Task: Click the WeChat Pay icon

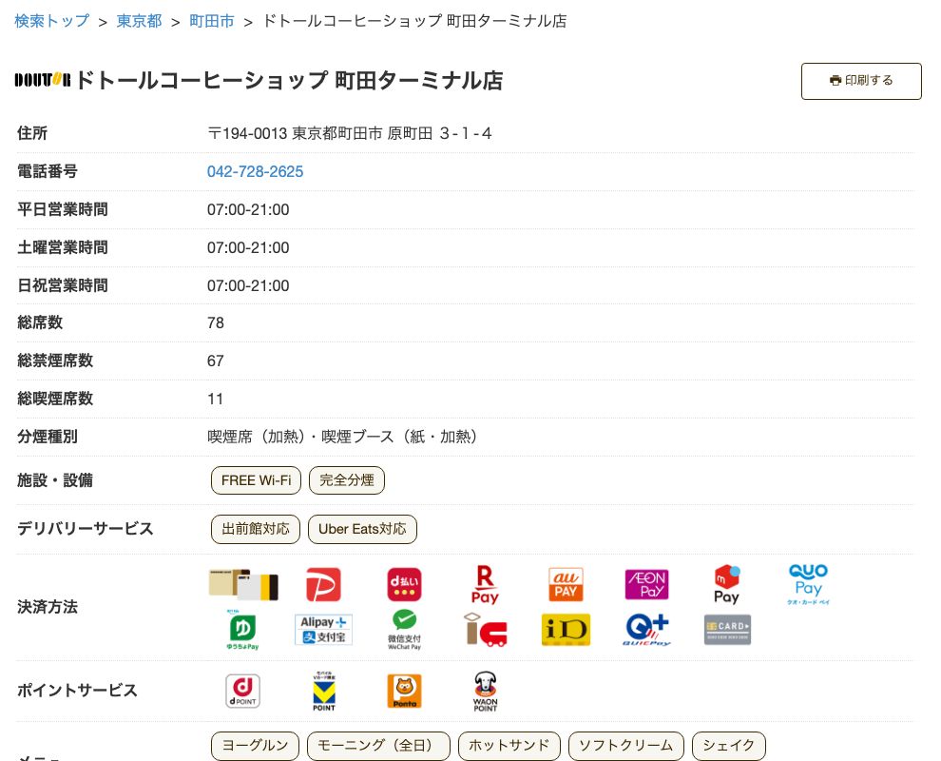Action: (405, 630)
